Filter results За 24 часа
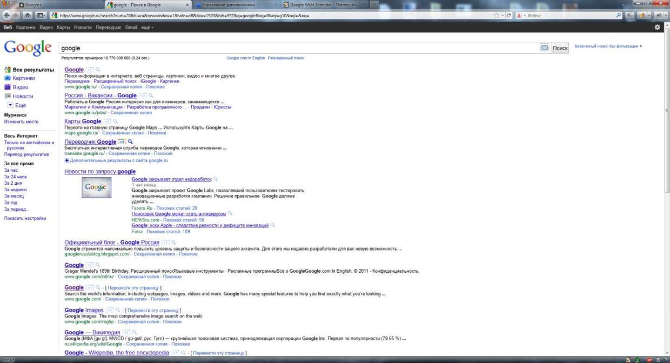The height and width of the screenshot is (363, 670). [x=15, y=177]
